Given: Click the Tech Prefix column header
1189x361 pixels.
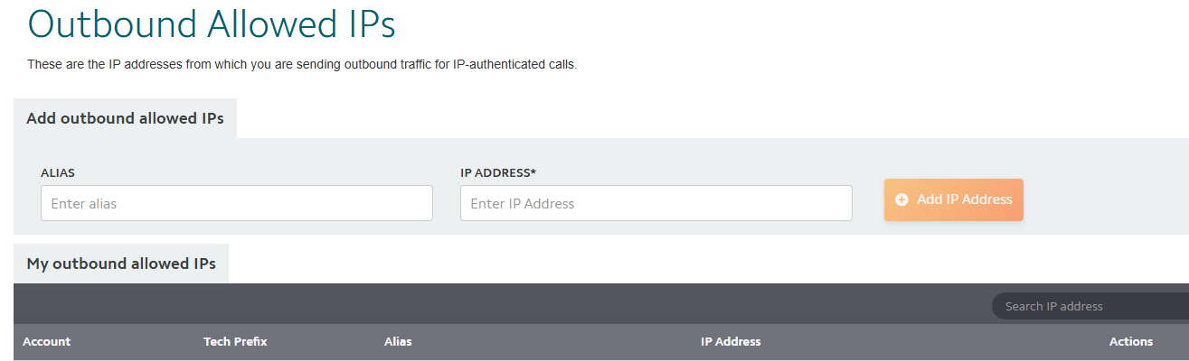Looking at the screenshot, I should pos(235,341).
